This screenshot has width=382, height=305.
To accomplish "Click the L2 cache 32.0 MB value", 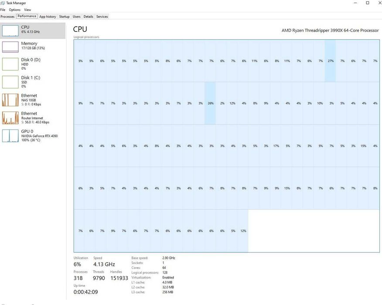I will [168, 287].
